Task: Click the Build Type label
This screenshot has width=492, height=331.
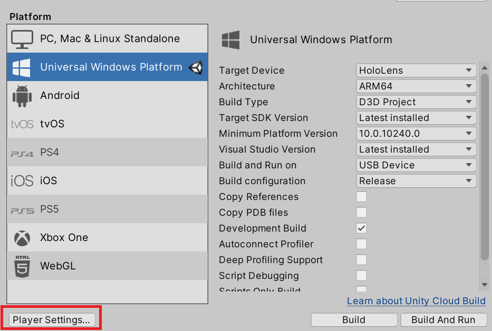Action: 244,102
